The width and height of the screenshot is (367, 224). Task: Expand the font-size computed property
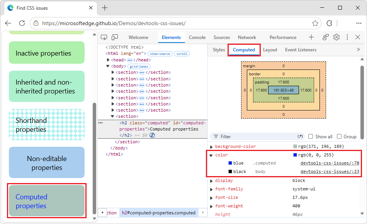tap(211, 198)
